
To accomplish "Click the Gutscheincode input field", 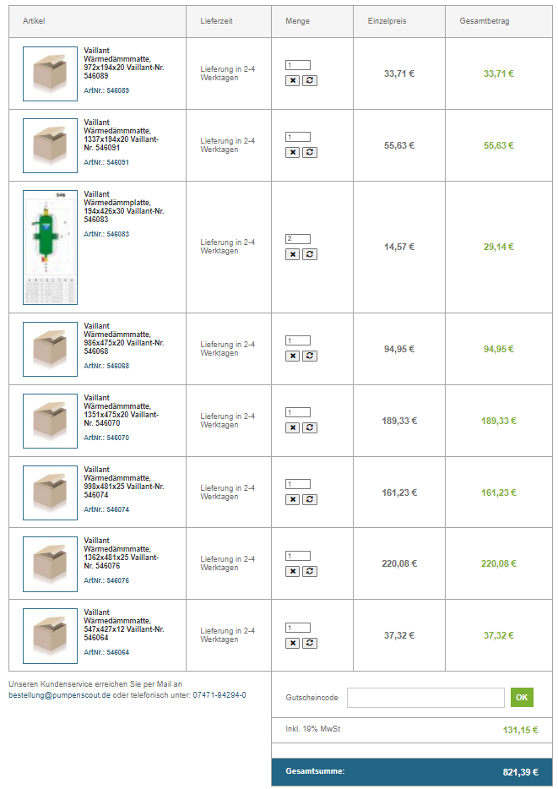I will [x=425, y=698].
